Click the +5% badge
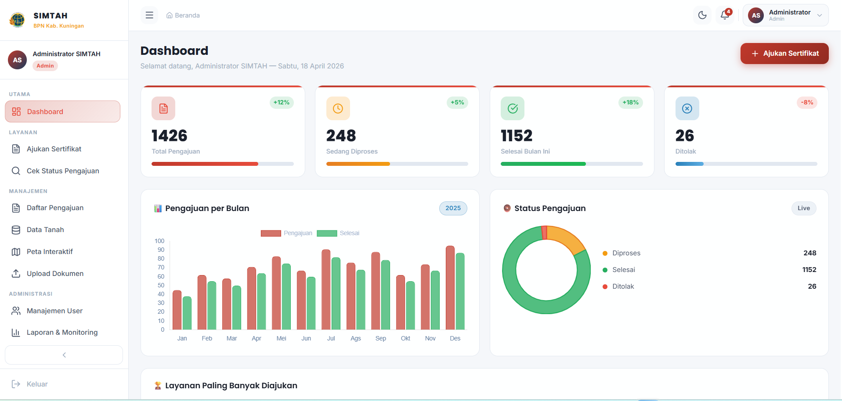The image size is (842, 401). click(x=457, y=102)
